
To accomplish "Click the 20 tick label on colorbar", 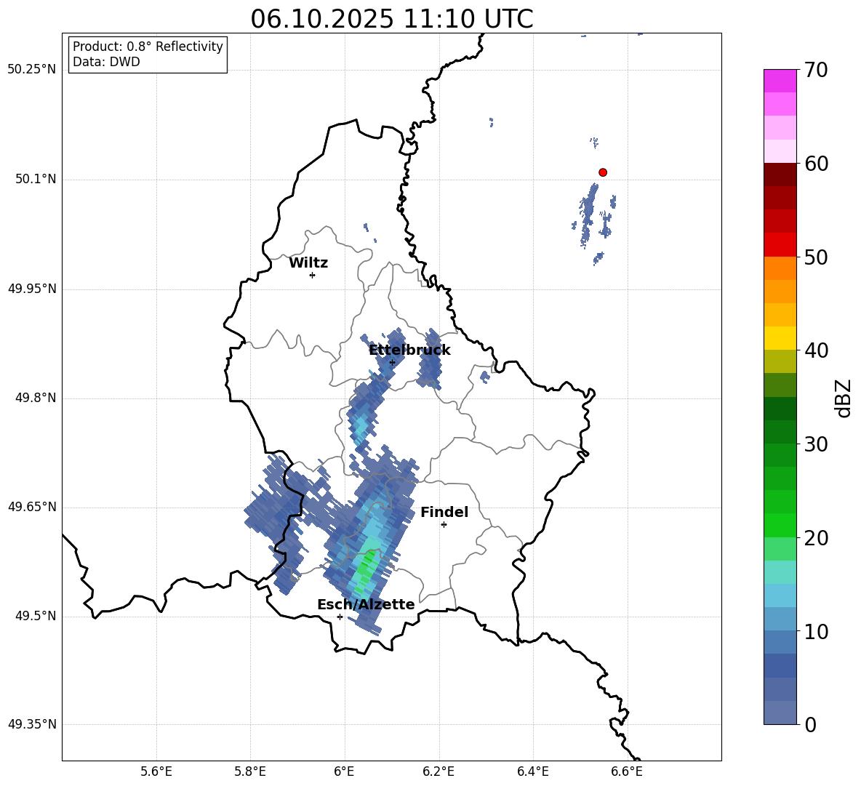I will coord(816,538).
